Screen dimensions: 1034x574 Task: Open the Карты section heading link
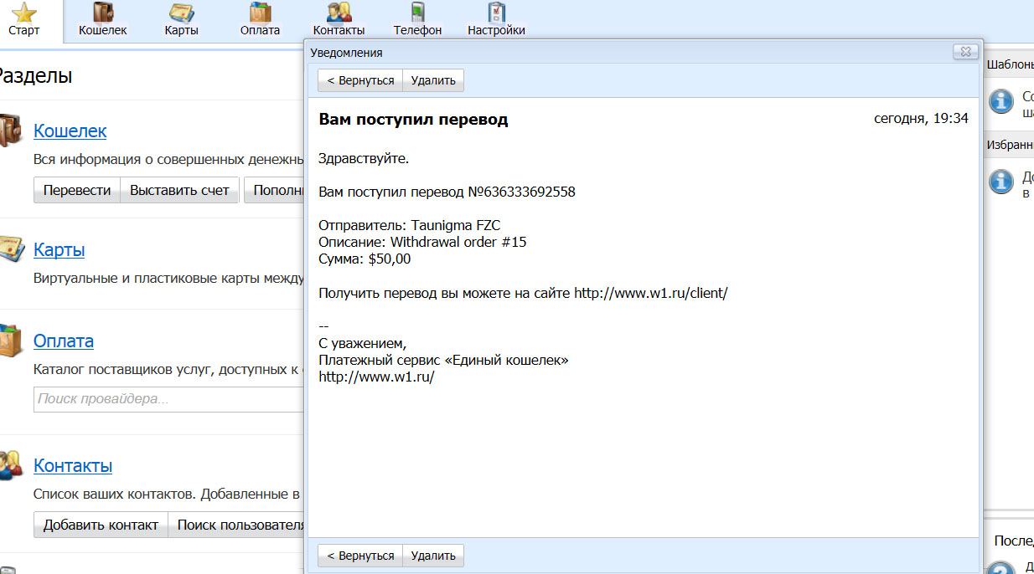coord(59,250)
